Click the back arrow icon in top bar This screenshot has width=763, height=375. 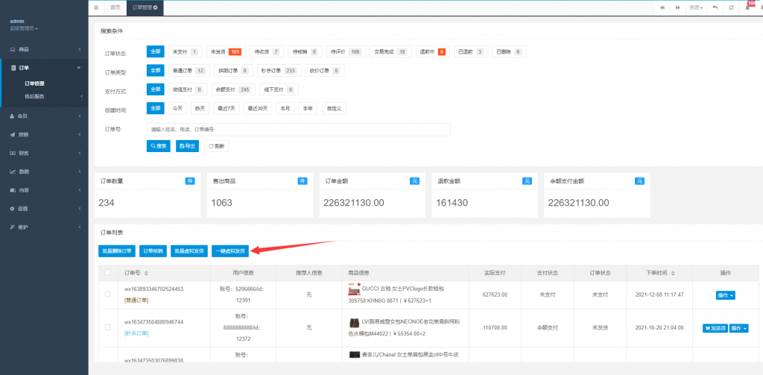[x=715, y=7]
